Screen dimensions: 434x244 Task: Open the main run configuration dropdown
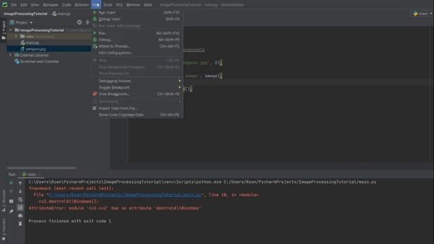pyautogui.click(x=422, y=14)
